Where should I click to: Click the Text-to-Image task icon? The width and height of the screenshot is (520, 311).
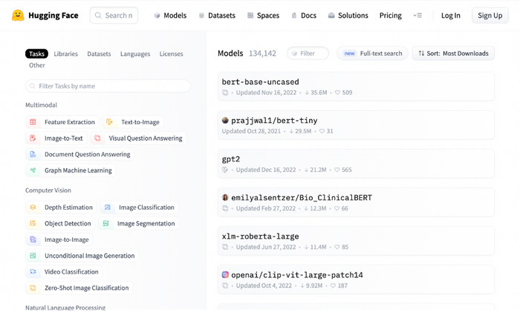(x=109, y=122)
